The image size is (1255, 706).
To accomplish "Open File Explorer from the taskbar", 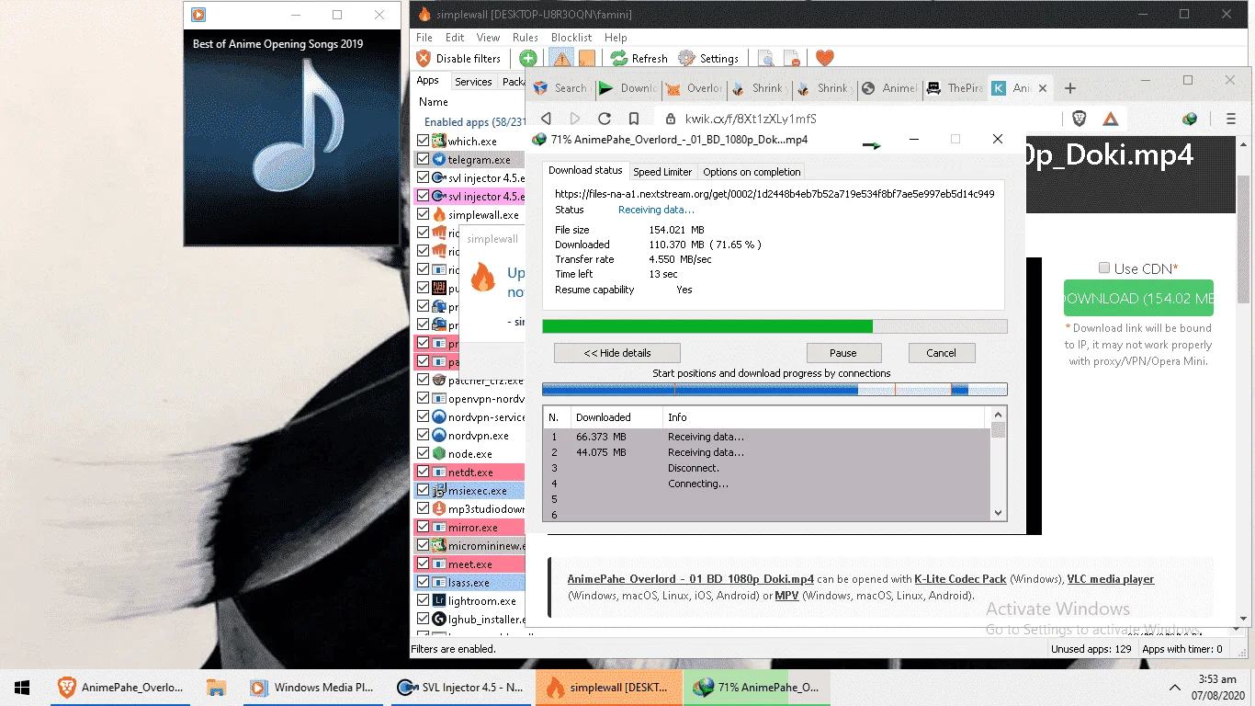I will coord(216,687).
